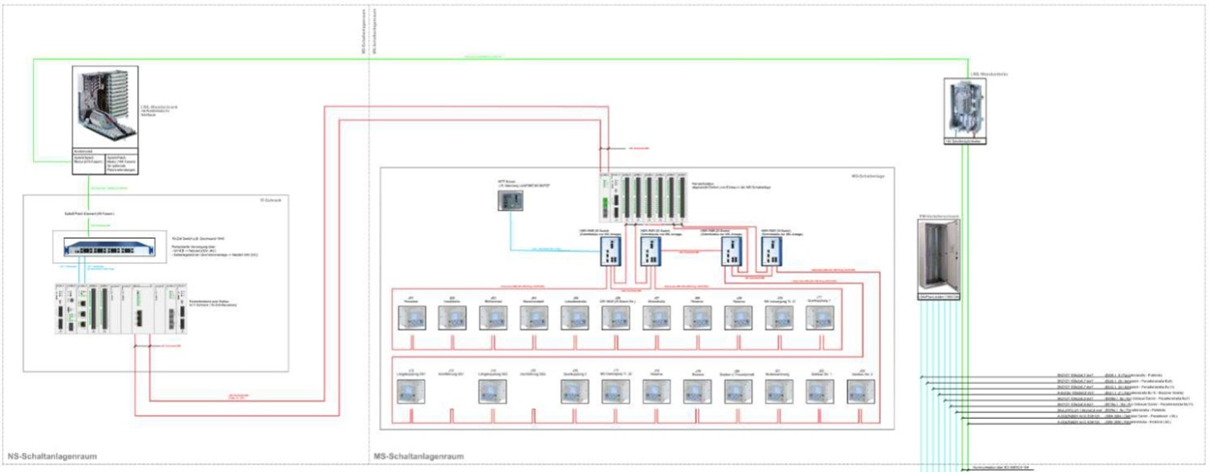This screenshot has height=472, width=1209.
Task: Click the blue cable leaving the NTP server
Action: (548, 248)
